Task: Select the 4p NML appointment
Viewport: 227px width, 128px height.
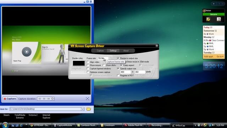Action: 209,43
